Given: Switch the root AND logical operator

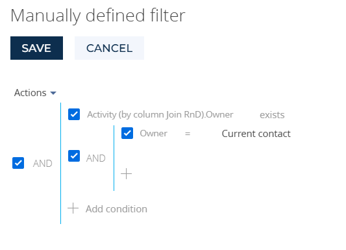Looking at the screenshot, I should (x=43, y=164).
